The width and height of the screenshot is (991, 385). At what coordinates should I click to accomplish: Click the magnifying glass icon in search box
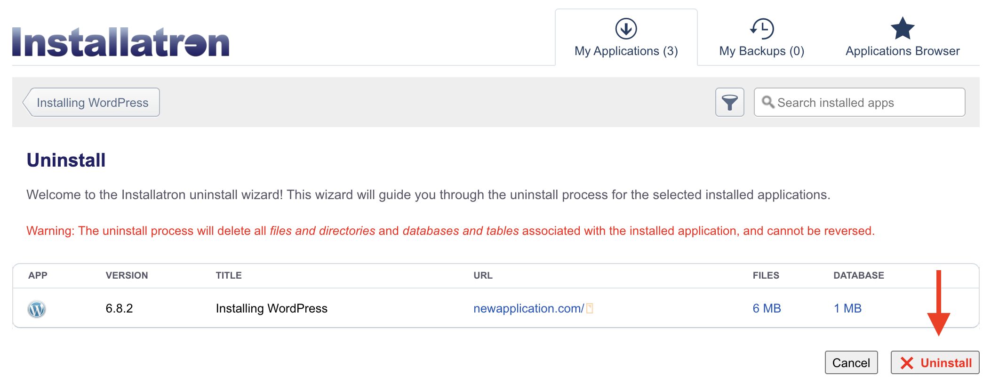(768, 102)
